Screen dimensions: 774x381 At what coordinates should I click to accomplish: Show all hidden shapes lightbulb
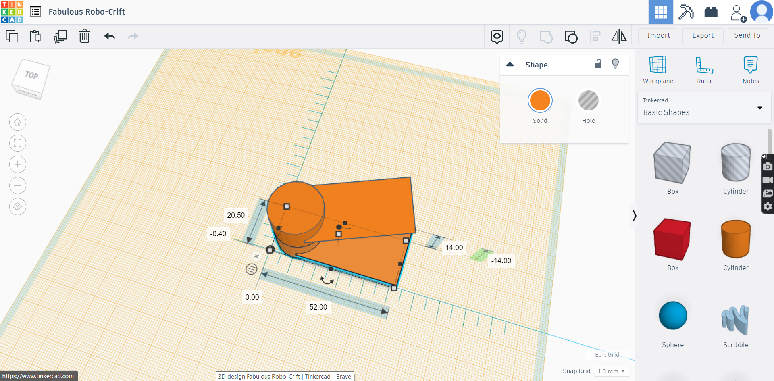pyautogui.click(x=522, y=37)
